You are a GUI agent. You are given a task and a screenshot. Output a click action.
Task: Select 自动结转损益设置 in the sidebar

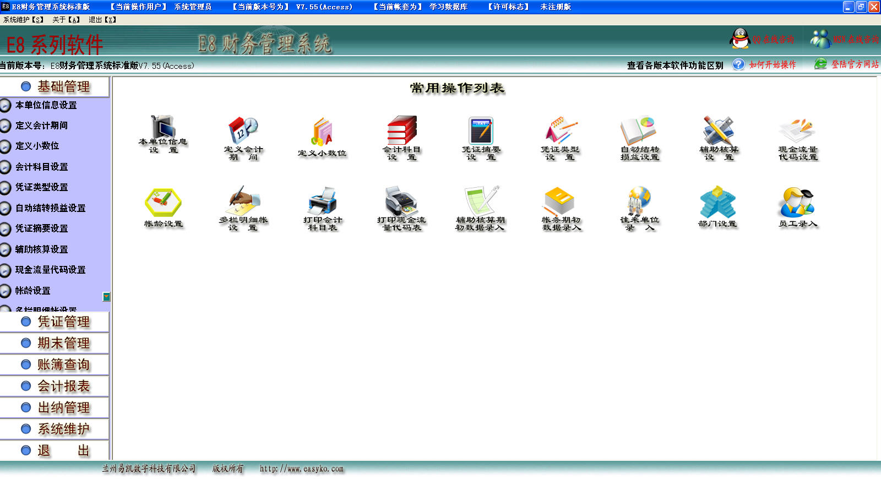click(51, 208)
